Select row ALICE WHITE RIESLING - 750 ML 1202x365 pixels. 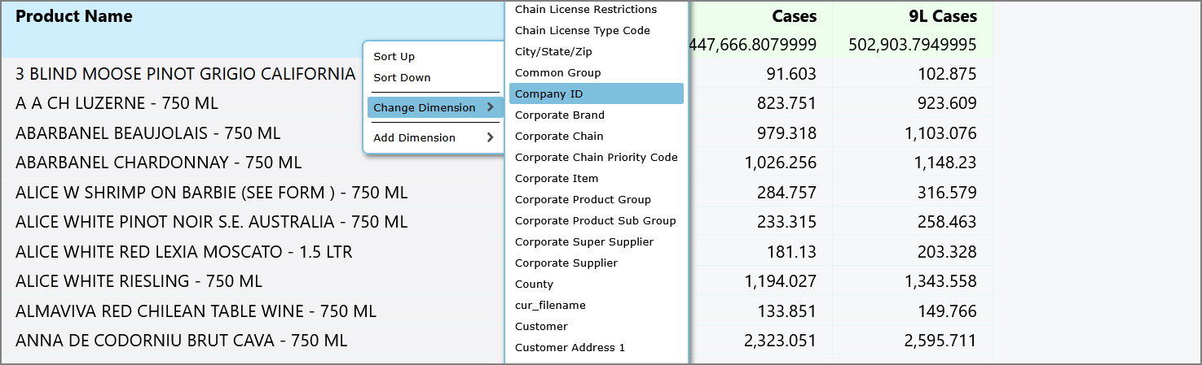pos(139,281)
